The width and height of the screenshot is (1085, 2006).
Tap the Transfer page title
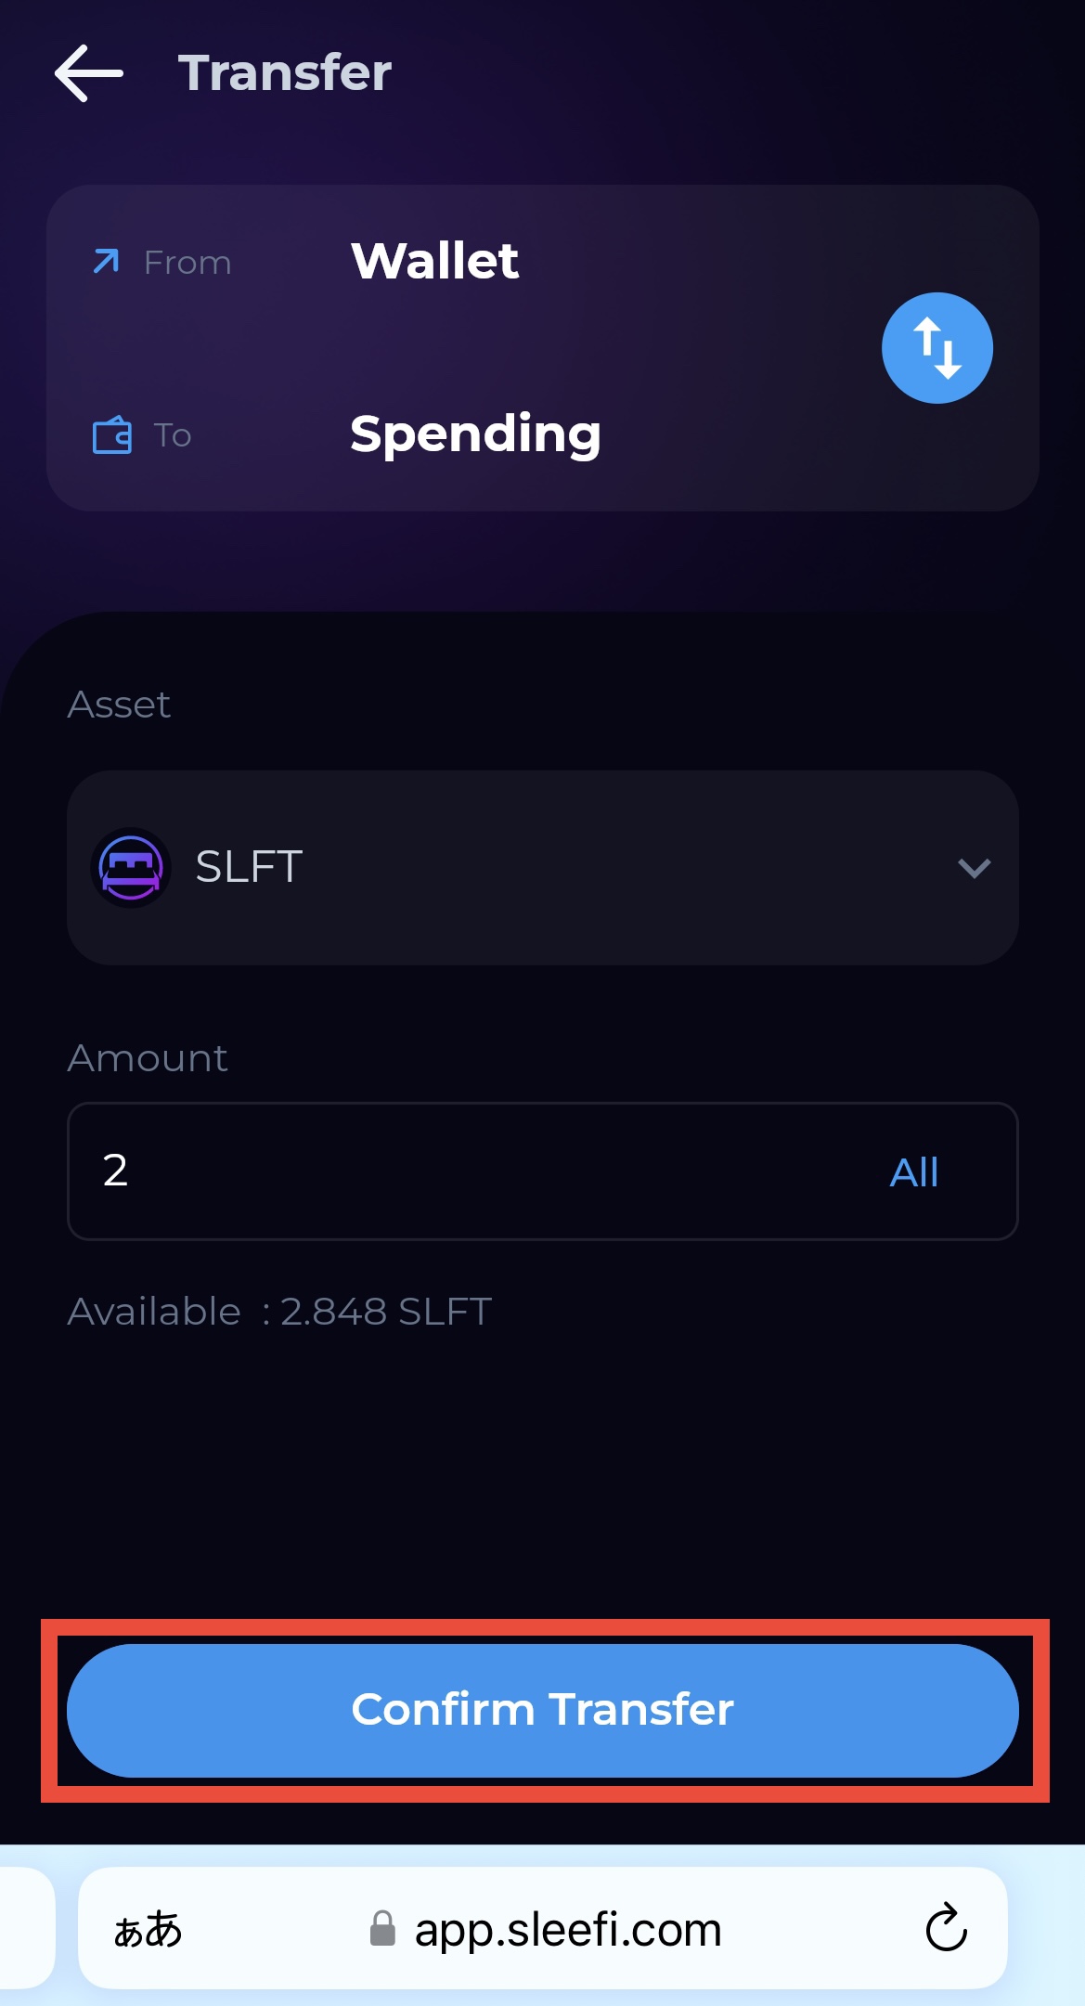click(285, 73)
